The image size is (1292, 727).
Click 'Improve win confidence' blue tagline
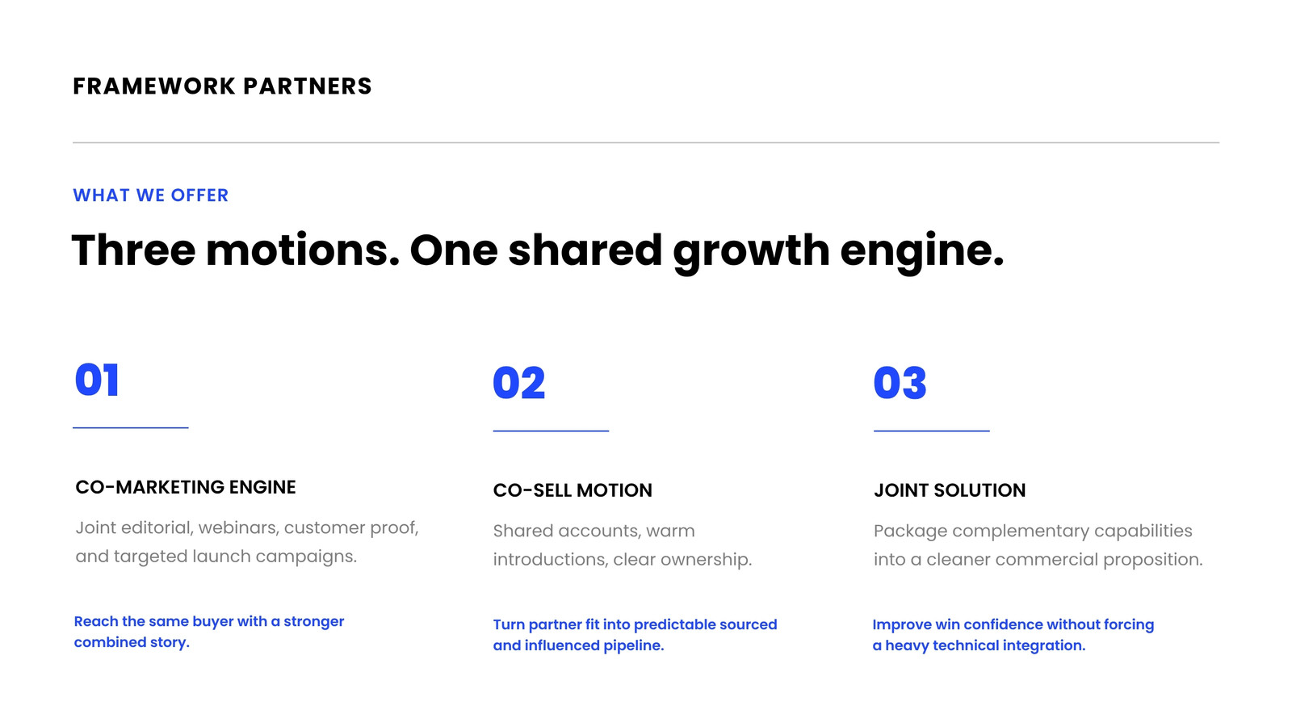point(1013,635)
